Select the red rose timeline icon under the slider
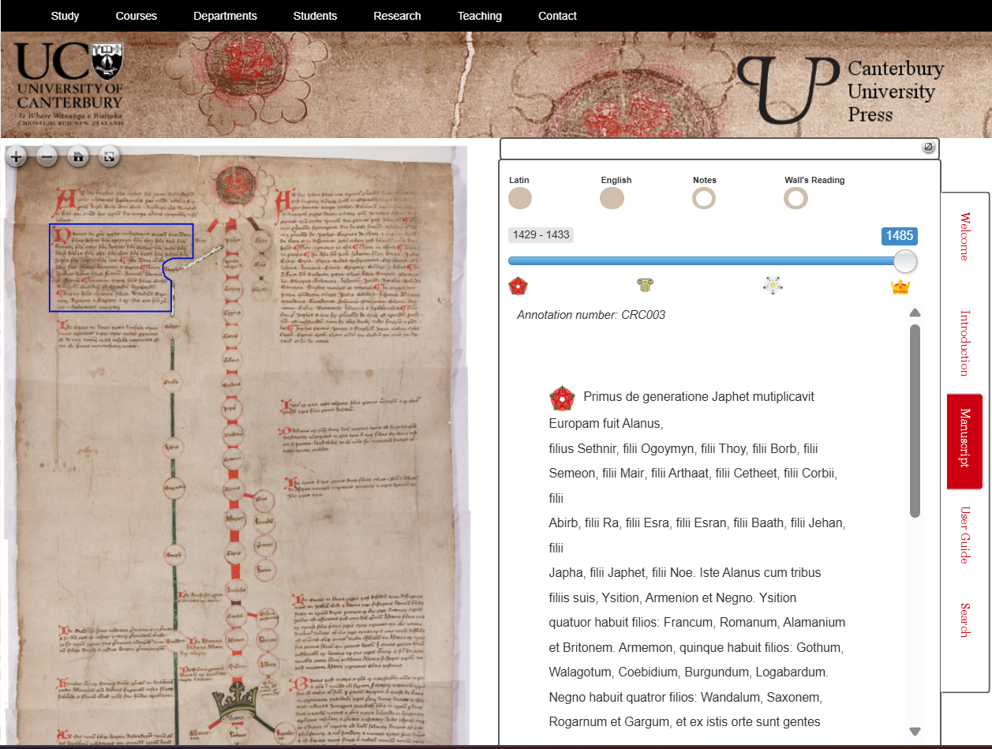 (518, 286)
